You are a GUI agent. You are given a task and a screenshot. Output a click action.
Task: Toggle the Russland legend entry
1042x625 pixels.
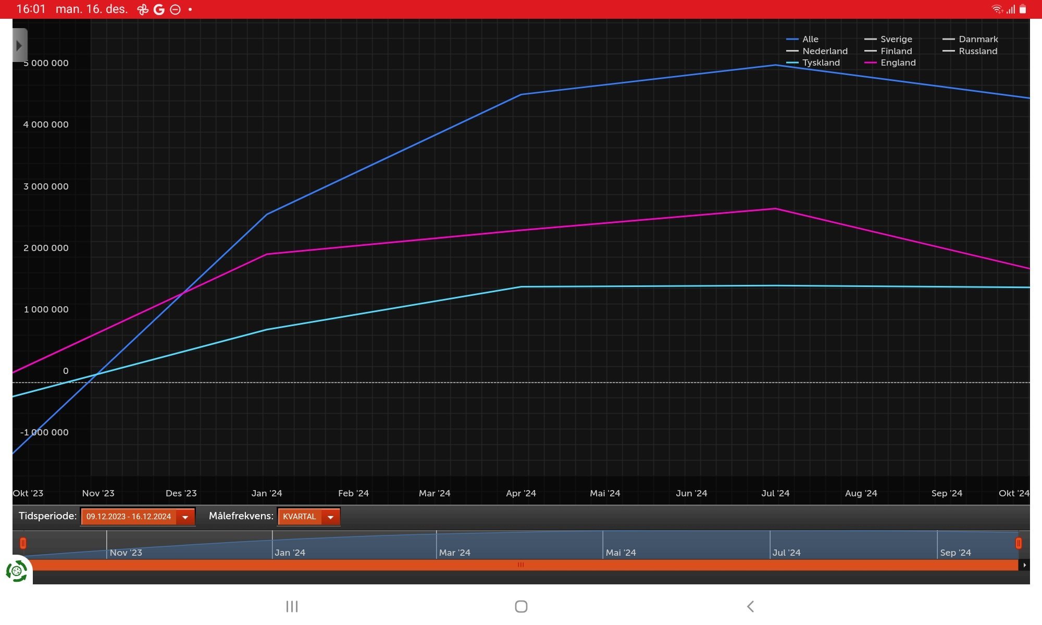(x=970, y=51)
